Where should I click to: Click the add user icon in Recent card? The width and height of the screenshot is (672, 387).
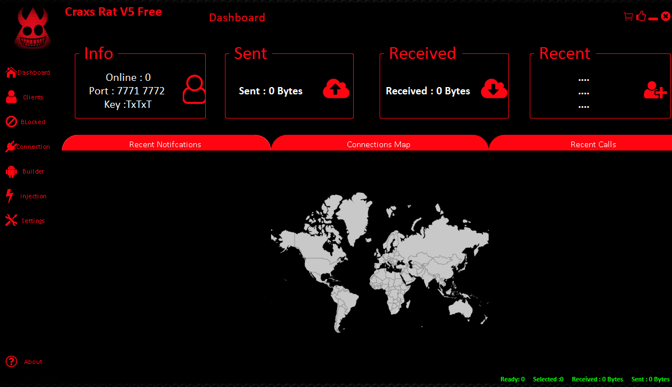[x=655, y=90]
